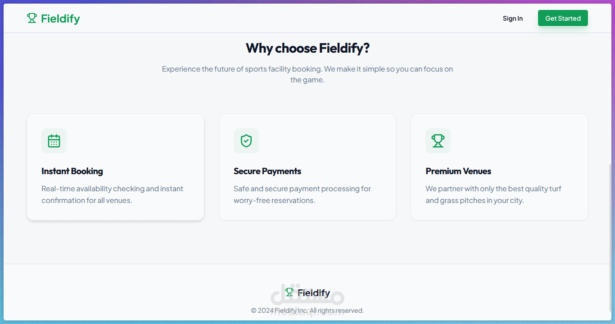Image resolution: width=615 pixels, height=324 pixels.
Task: Click the calendar icon for Instant Booking
Action: (54, 141)
